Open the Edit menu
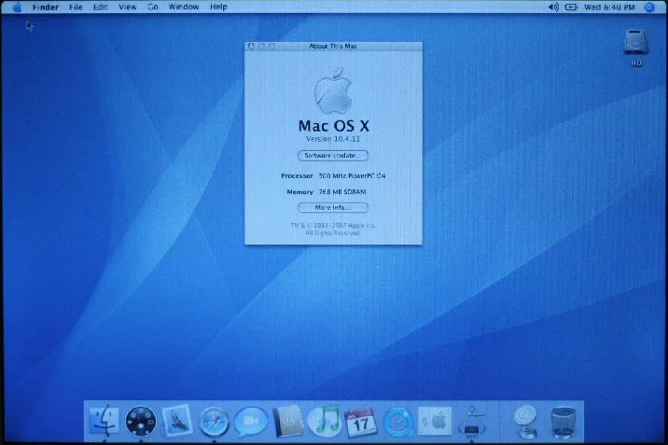 click(x=101, y=7)
